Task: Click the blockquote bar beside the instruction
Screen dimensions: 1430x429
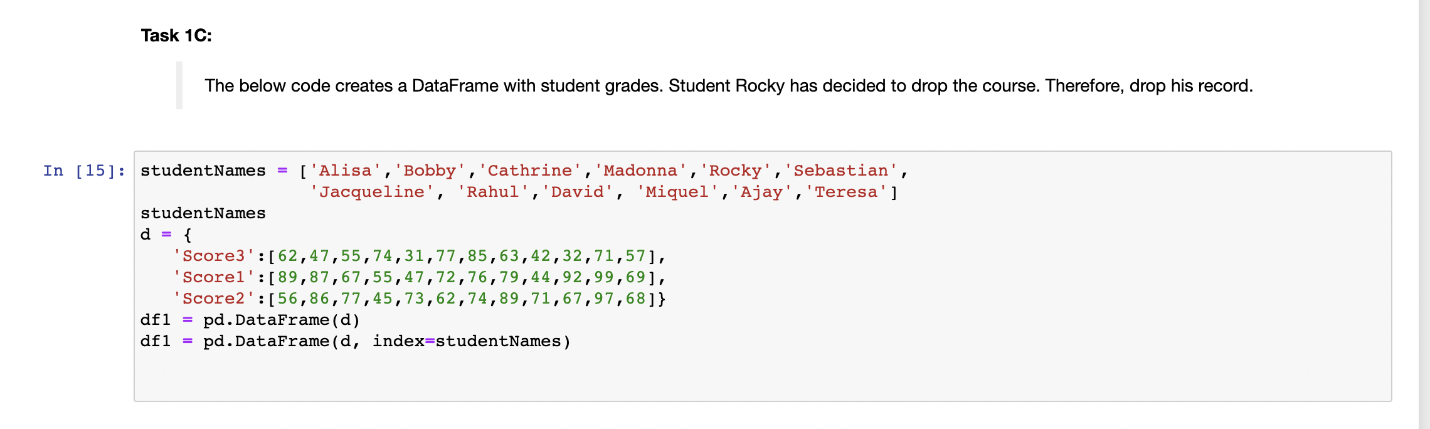Action: tap(179, 85)
